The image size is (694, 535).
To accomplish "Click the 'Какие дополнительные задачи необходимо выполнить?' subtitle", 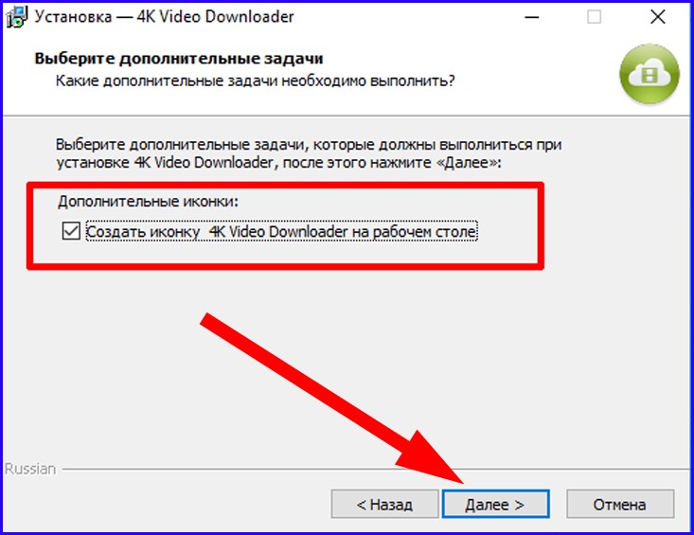I will pos(255,81).
